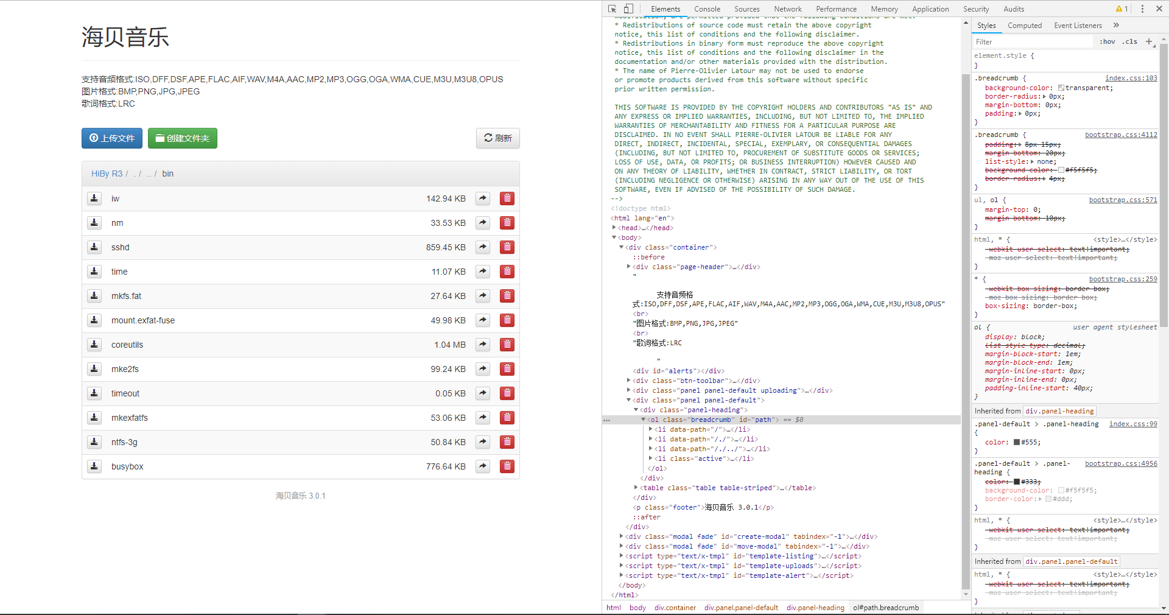
Task: Delete the busybox file
Action: click(x=507, y=466)
